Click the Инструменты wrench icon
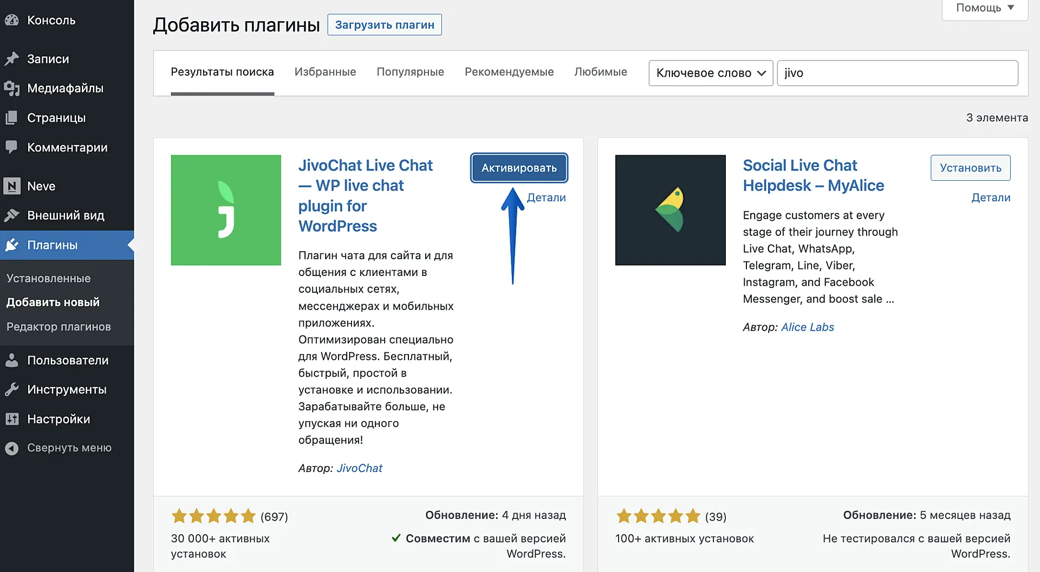1040x572 pixels. pos(12,390)
